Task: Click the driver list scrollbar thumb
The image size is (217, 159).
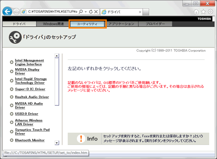Action: point(57,82)
